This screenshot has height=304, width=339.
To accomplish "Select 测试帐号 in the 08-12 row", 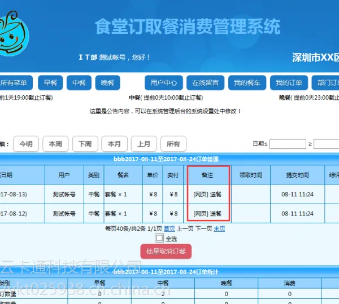I will tap(64, 214).
